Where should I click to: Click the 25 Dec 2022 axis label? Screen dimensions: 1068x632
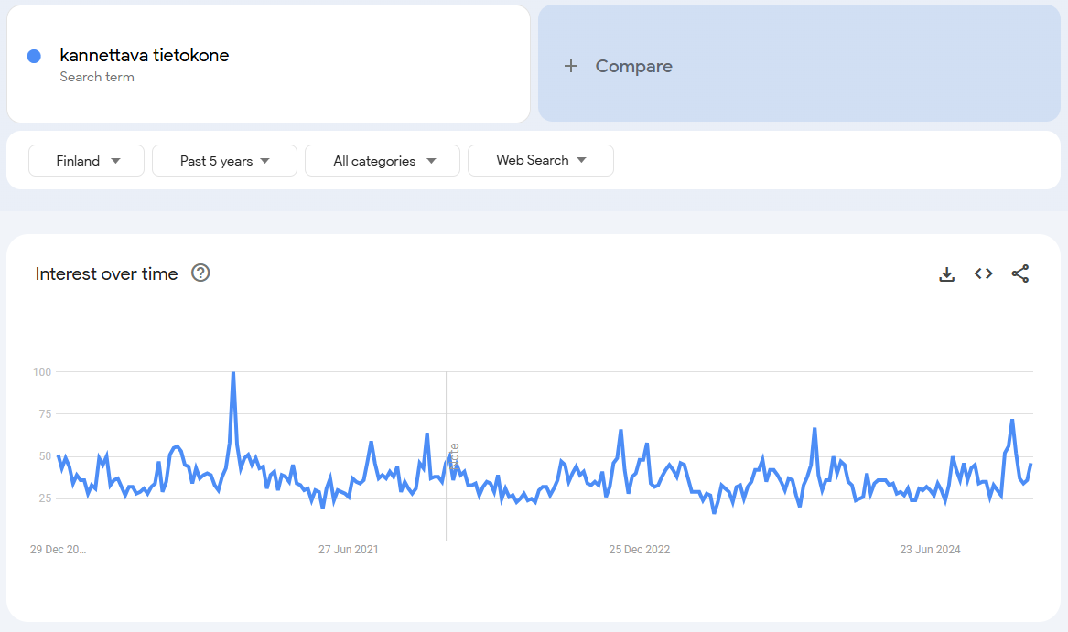(639, 550)
